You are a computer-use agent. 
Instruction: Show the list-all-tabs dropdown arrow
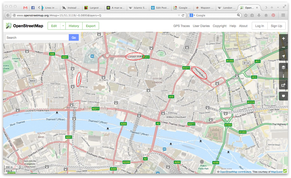coord(278,7)
